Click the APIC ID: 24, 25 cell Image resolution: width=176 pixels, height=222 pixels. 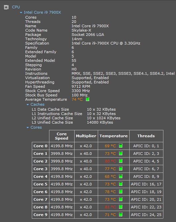pyautogui.click(x=146, y=215)
